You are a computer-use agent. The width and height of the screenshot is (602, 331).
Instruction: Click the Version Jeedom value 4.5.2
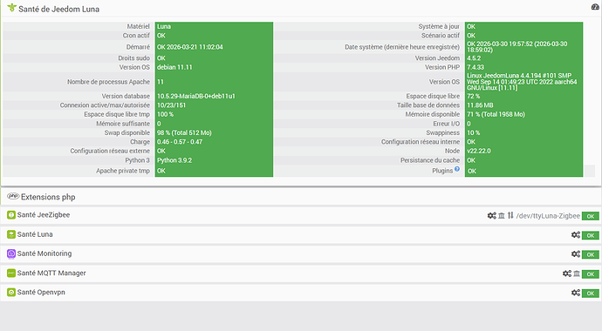point(474,58)
